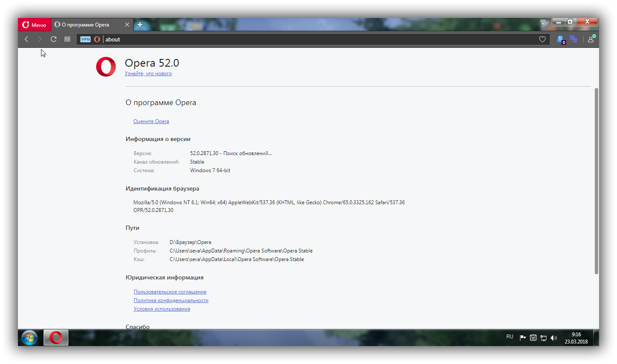
Task: Open the Ghostery extension ghost icon
Action: 561,40
